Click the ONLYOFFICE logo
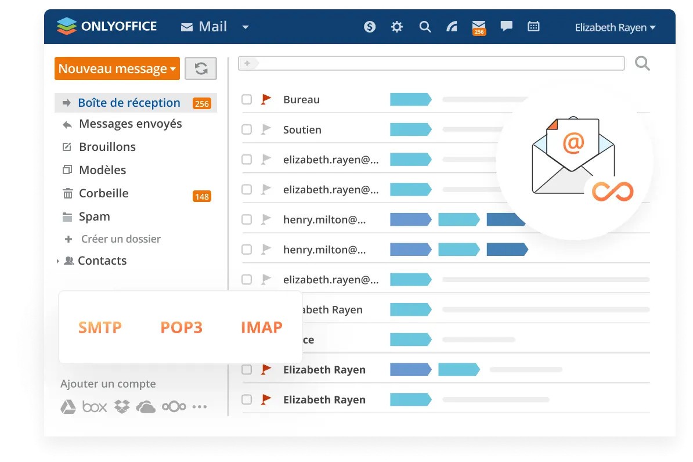This screenshot has width=693, height=462. 107,26
